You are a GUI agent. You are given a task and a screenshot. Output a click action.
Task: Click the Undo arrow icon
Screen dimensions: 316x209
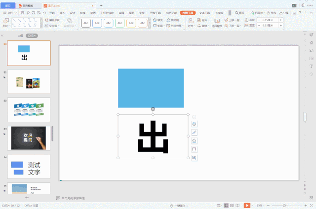(x=44, y=13)
